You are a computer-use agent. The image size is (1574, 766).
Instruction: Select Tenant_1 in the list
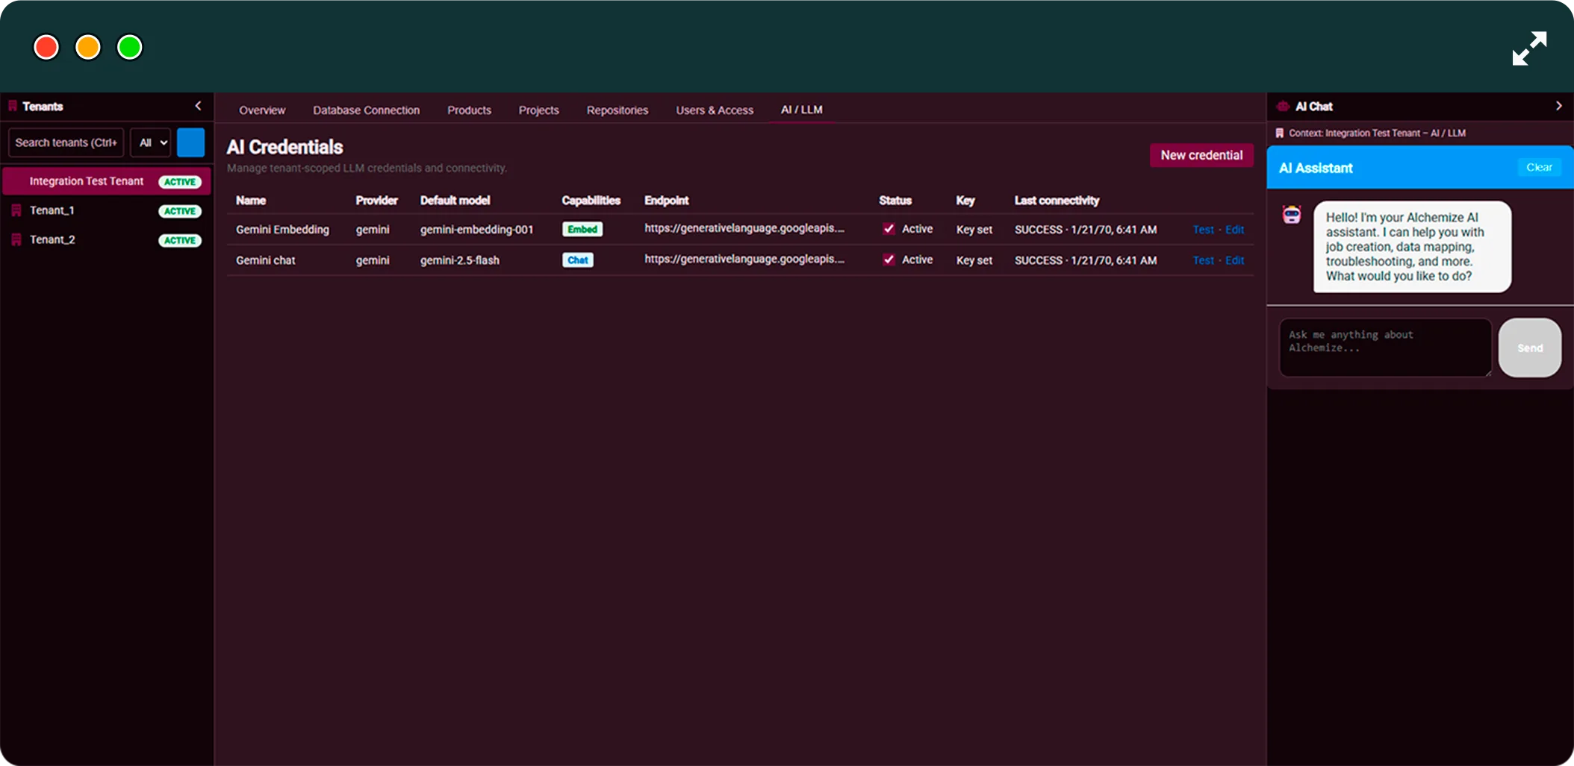pyautogui.click(x=106, y=210)
